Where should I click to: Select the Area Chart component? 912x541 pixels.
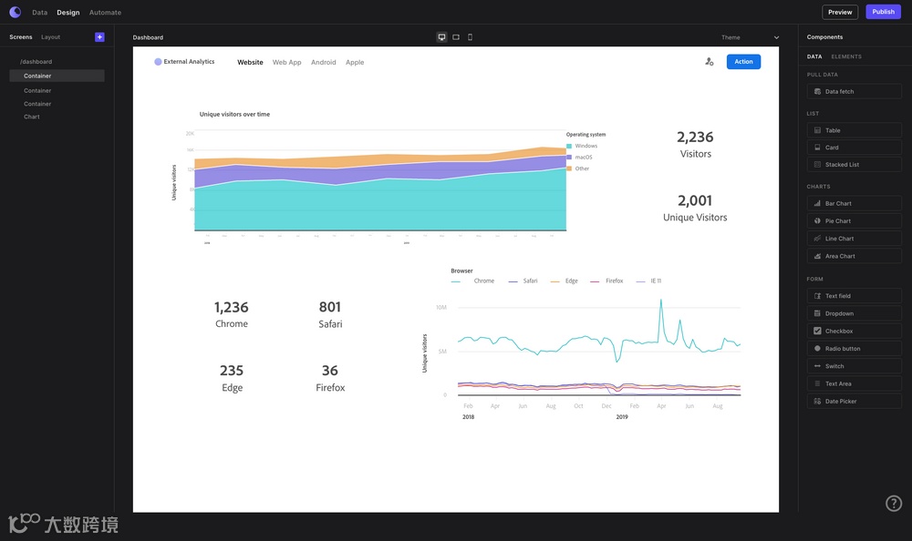[x=854, y=256]
